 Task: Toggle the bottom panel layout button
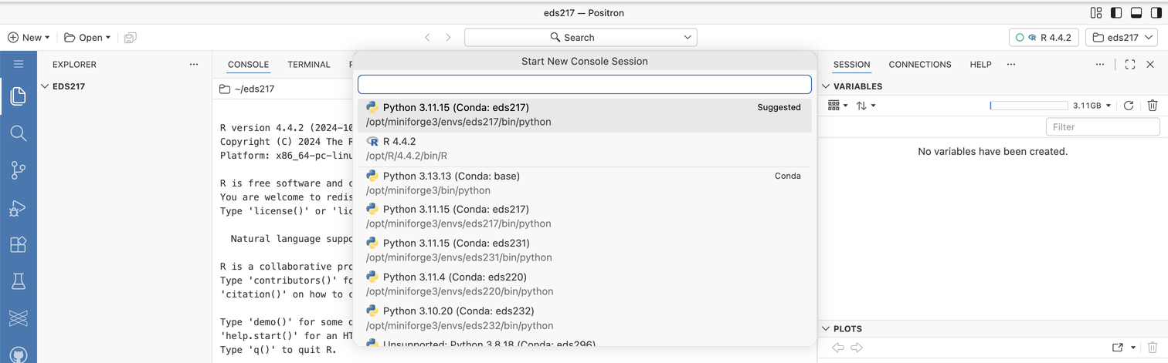pos(1136,13)
